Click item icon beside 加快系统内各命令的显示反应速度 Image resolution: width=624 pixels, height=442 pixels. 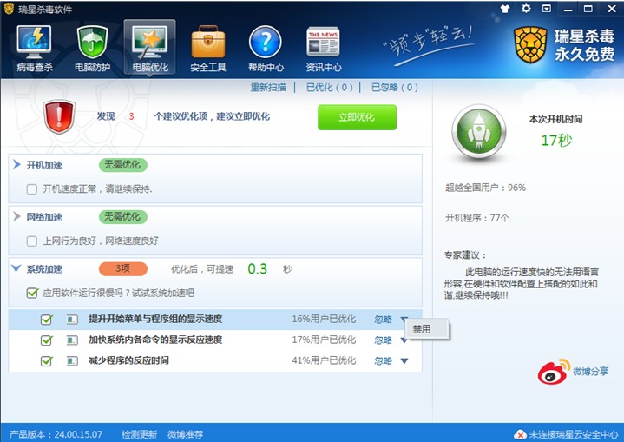pos(72,340)
